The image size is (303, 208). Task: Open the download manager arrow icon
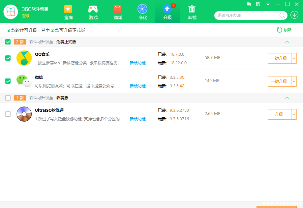click(294, 15)
